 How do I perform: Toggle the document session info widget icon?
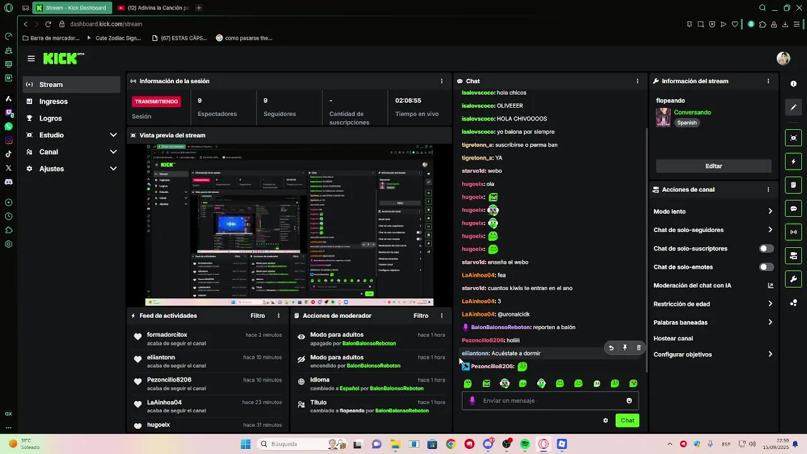tap(793, 185)
